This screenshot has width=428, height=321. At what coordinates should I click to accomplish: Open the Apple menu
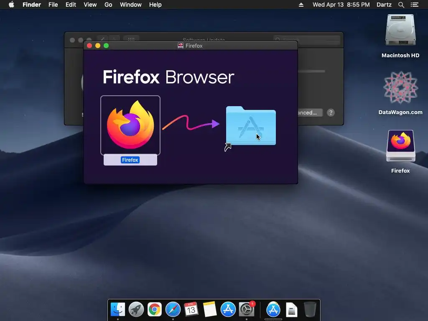click(x=11, y=5)
